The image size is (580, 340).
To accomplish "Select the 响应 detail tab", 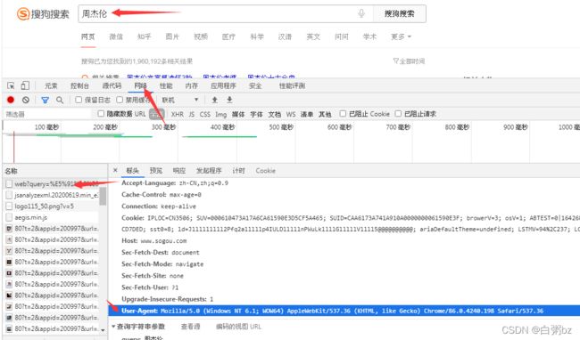I will coord(179,170).
